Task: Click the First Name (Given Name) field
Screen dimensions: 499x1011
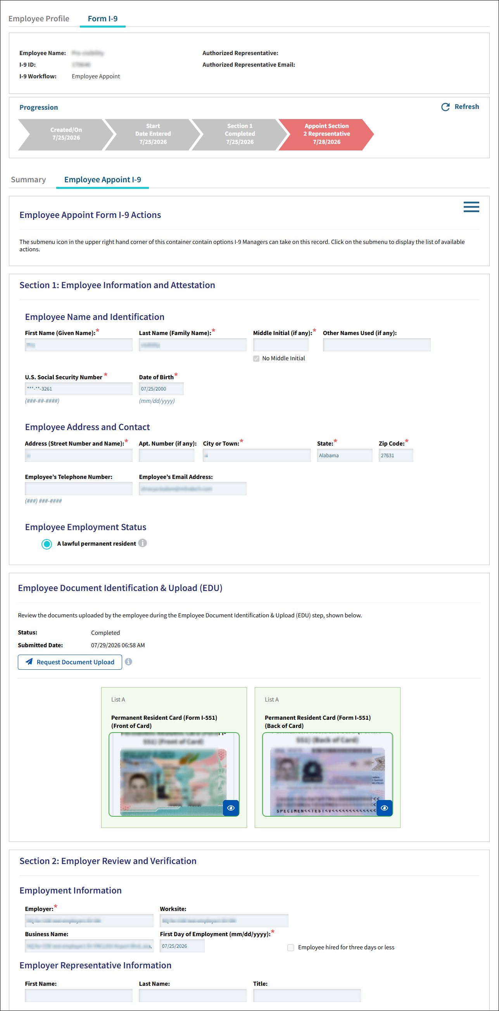Action: tap(78, 345)
